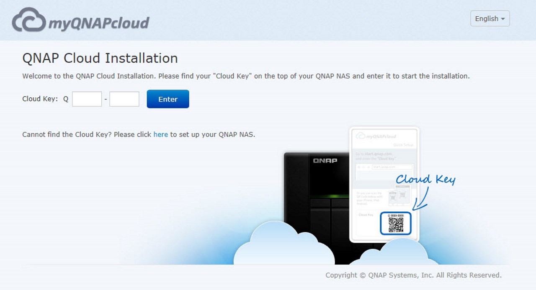Focus the first Cloud Key input box
536x290 pixels.
87,99
